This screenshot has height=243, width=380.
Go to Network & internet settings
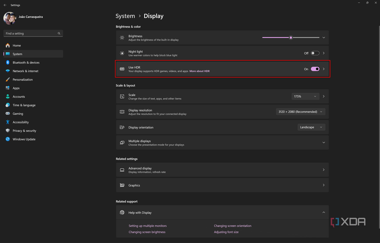[x=33, y=71]
